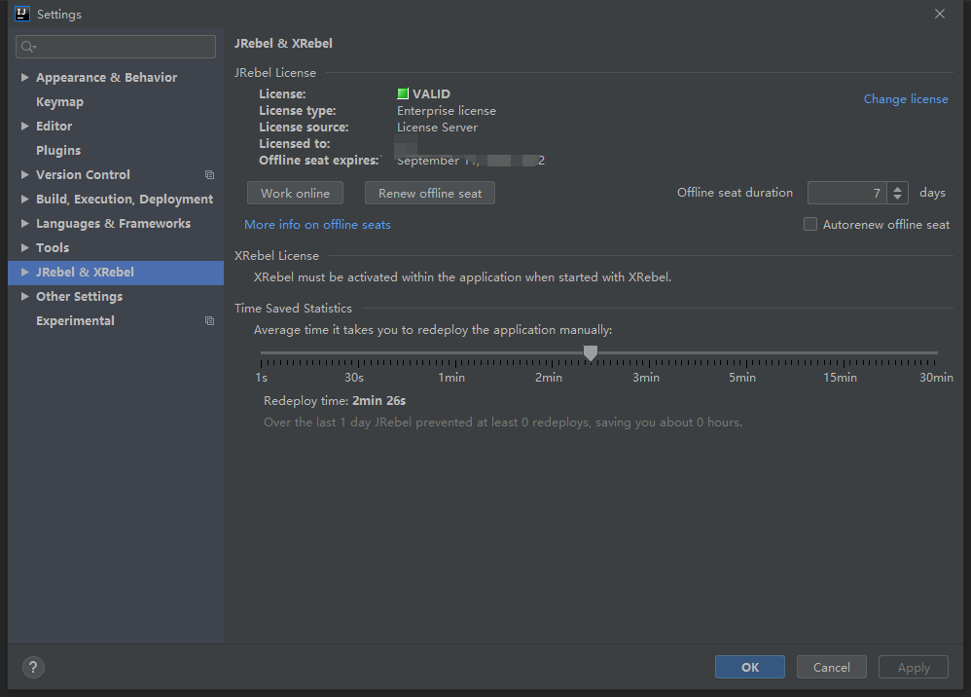Increase offline seat duration with up arrow

[x=897, y=188]
